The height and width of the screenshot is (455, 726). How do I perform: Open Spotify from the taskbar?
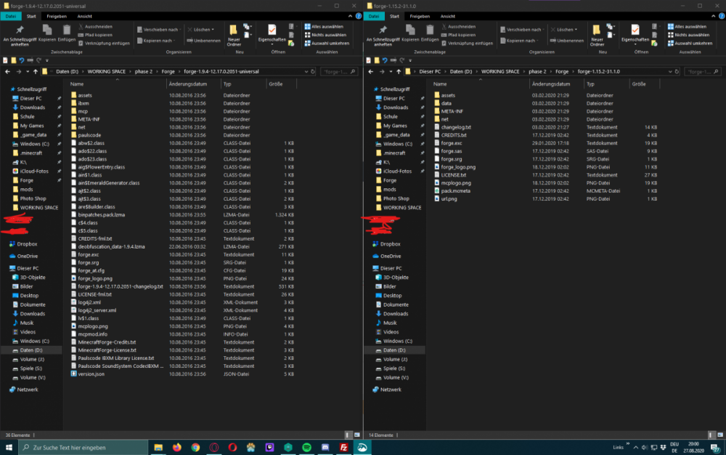click(306, 447)
